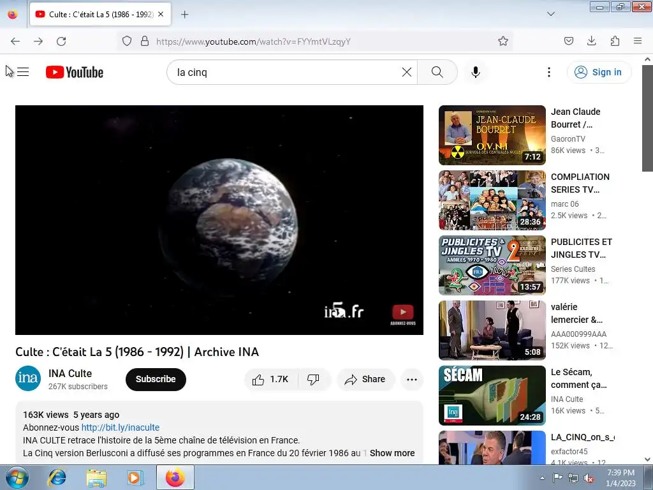653x490 pixels.
Task: Show hidden tray icons arrow
Action: [x=542, y=478]
